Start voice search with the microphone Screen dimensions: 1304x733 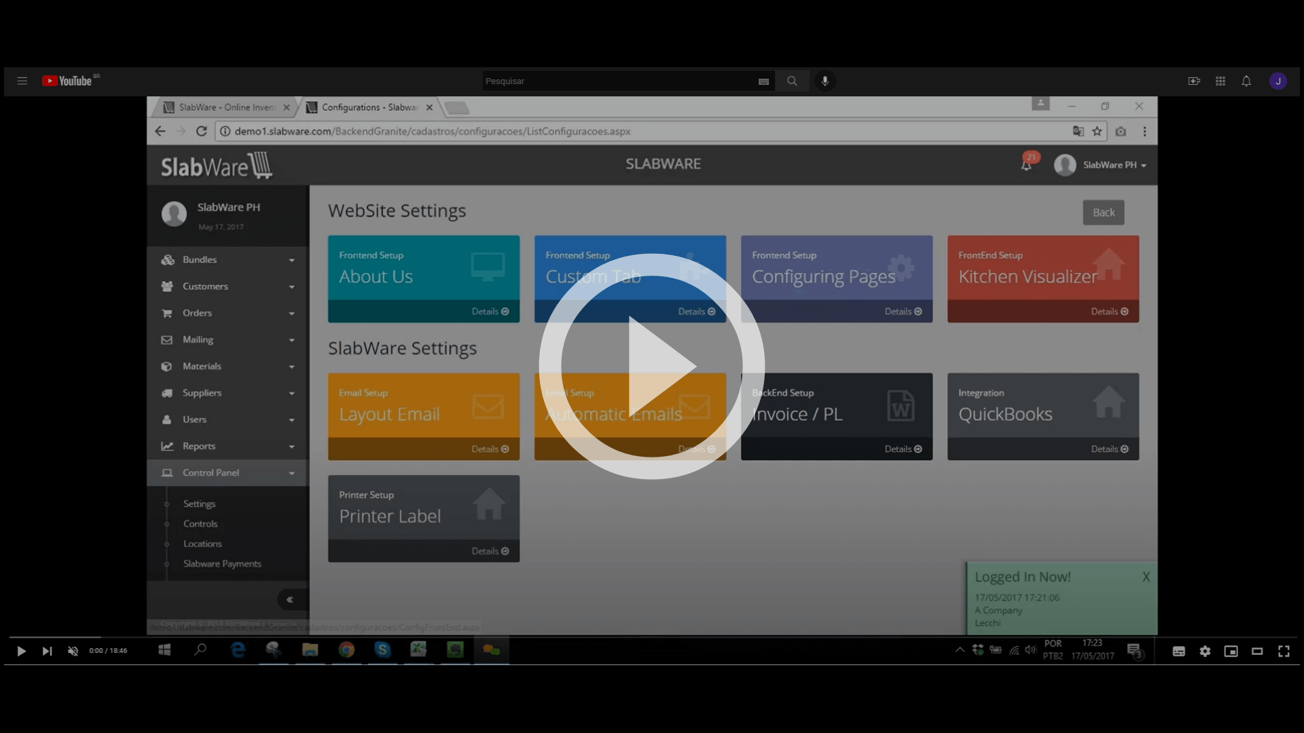pyautogui.click(x=825, y=81)
